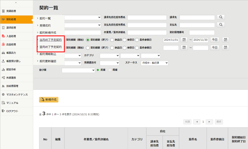Choose 降順 sort order radio button
Viewport: 248px width, 149px height.
[110, 70]
